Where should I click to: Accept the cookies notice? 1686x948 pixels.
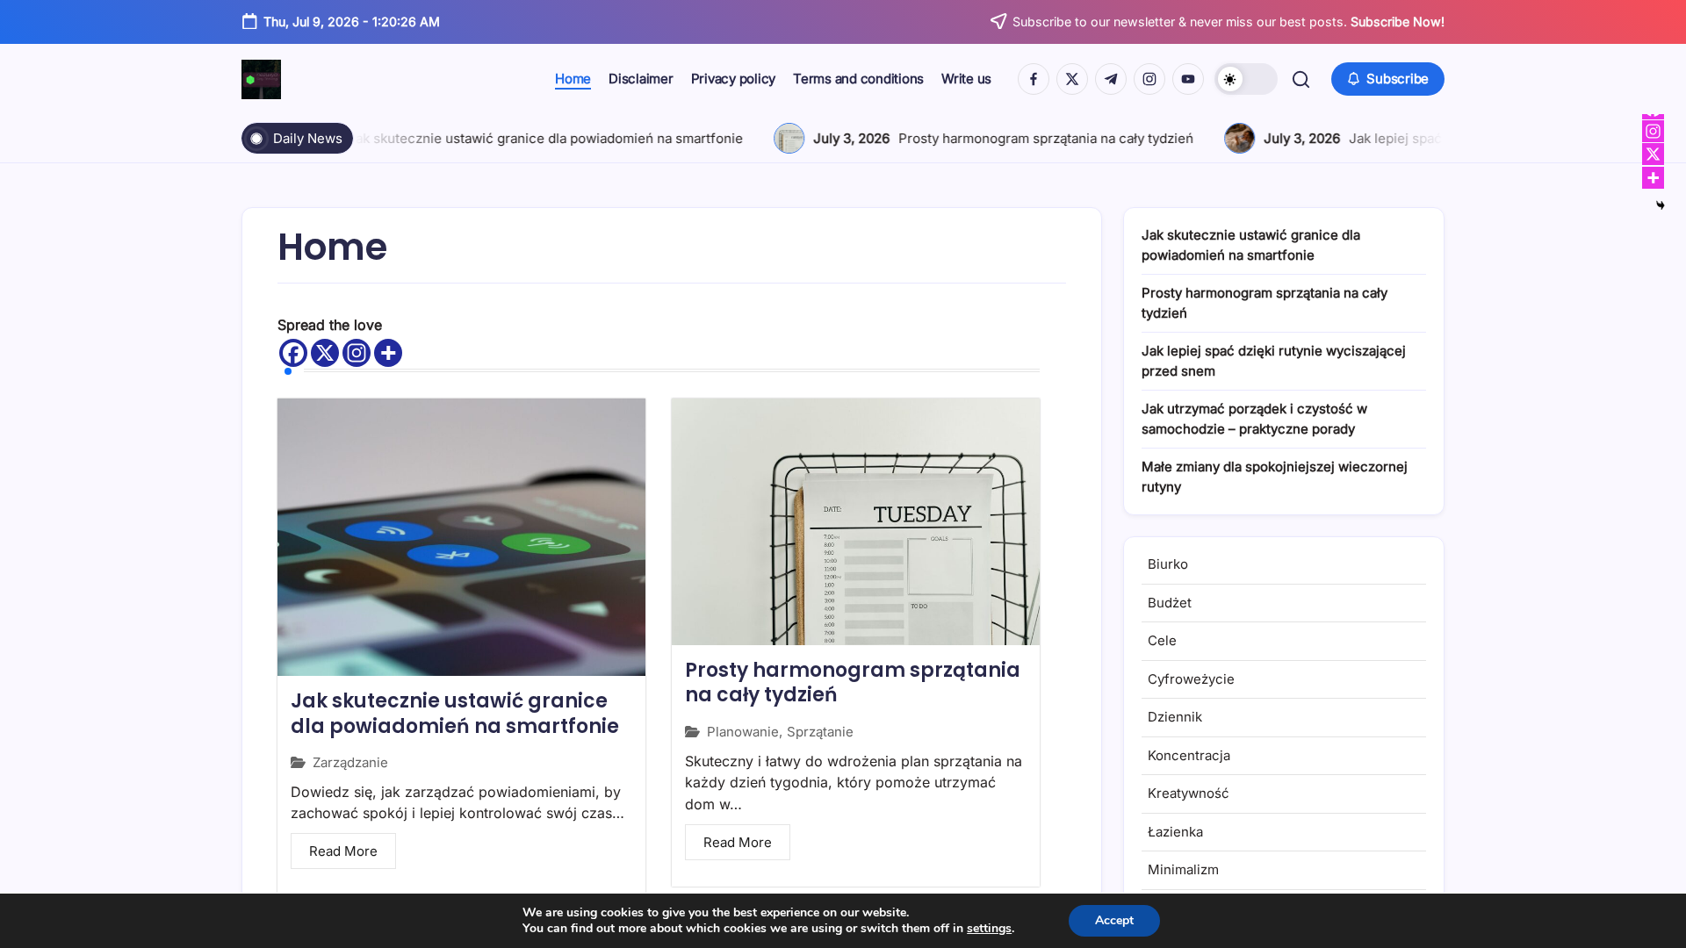1114,920
